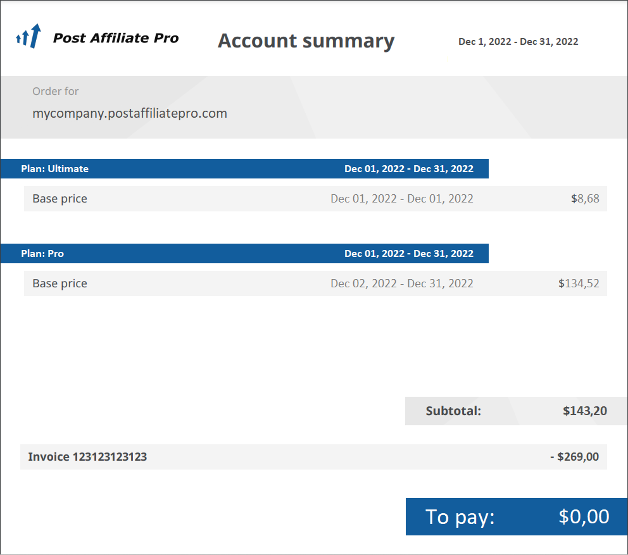Click the Post Affiliate Pro brand text

click(x=116, y=38)
